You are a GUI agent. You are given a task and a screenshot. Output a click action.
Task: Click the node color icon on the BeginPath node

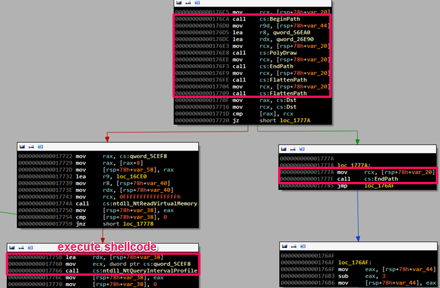coord(178,3)
